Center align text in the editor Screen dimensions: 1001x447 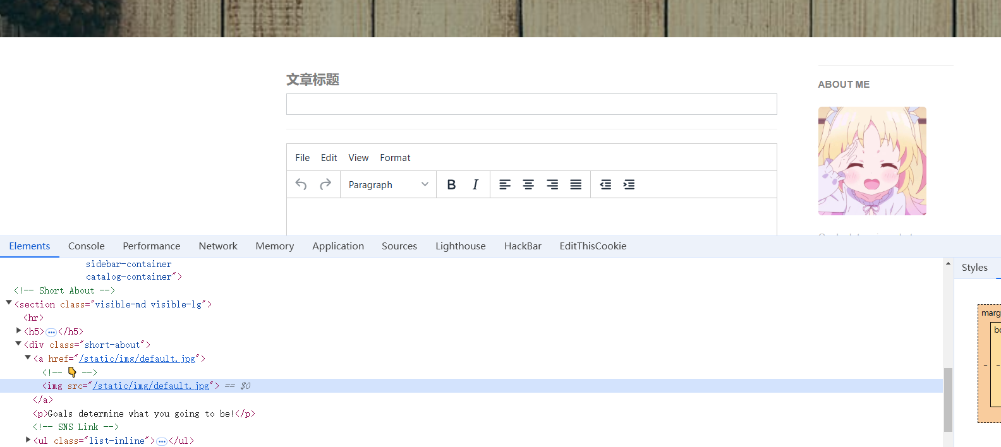pos(528,184)
